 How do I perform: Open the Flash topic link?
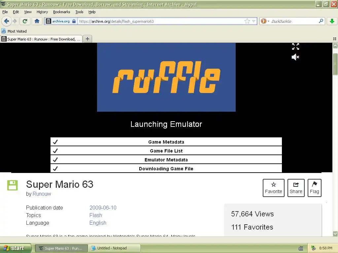(95, 215)
